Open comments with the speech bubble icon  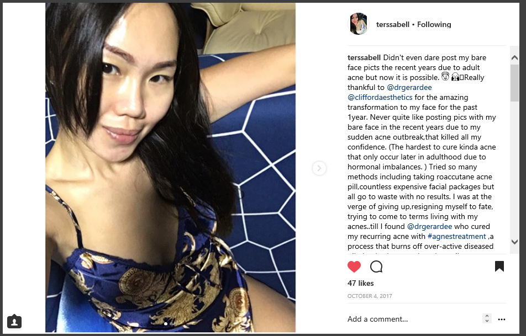(376, 266)
